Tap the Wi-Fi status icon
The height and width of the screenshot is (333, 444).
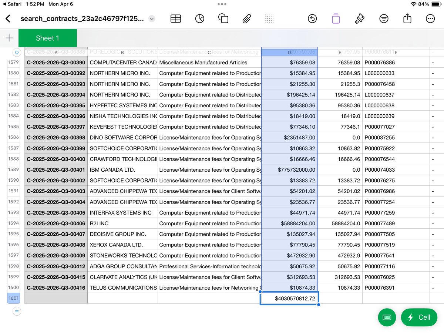[x=413, y=4]
